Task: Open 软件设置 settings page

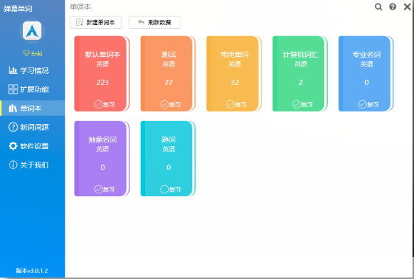Action: [32, 146]
